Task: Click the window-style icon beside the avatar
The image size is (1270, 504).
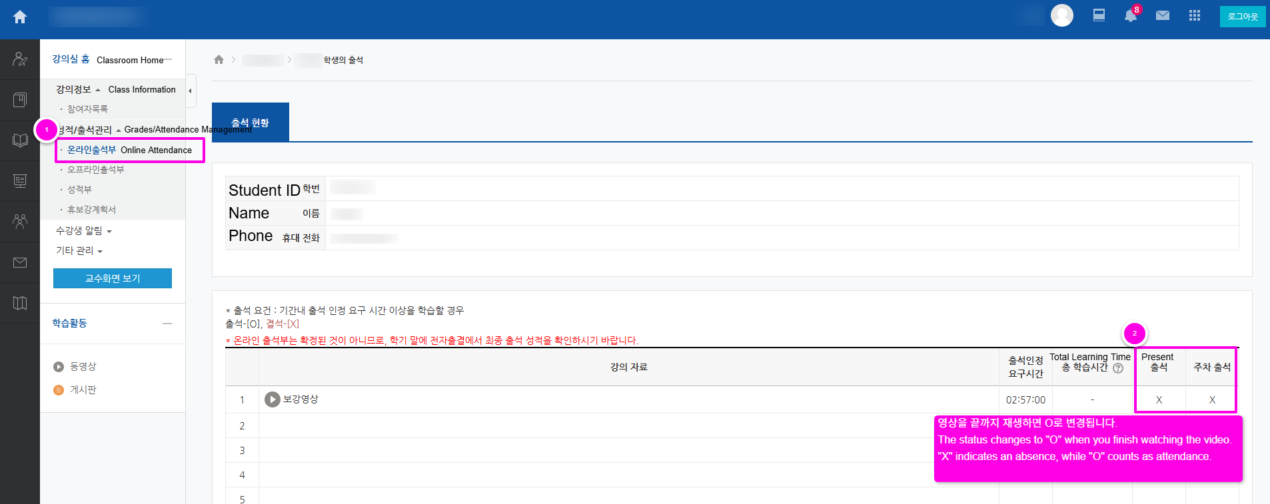Action: 1099,15
